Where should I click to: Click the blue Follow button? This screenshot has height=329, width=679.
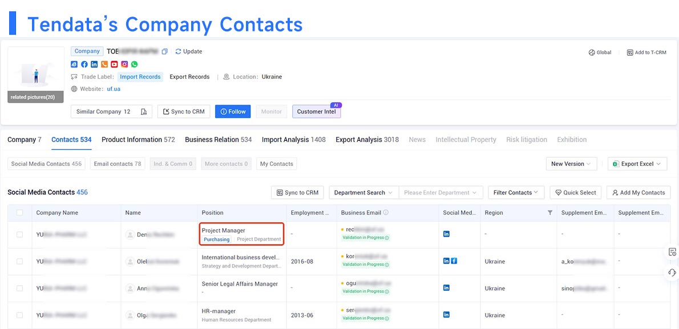coord(233,111)
